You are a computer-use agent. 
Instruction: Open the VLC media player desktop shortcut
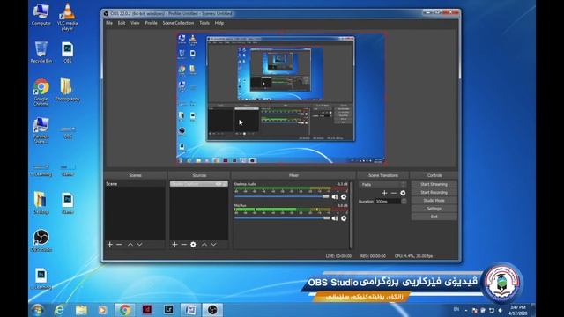pos(67,17)
